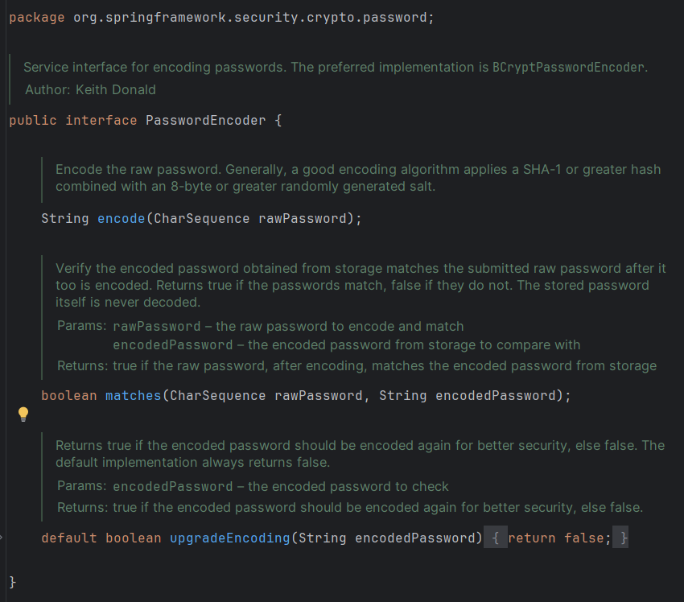Click the PasswordEncoder interface name
684x602 pixels.
tap(205, 121)
